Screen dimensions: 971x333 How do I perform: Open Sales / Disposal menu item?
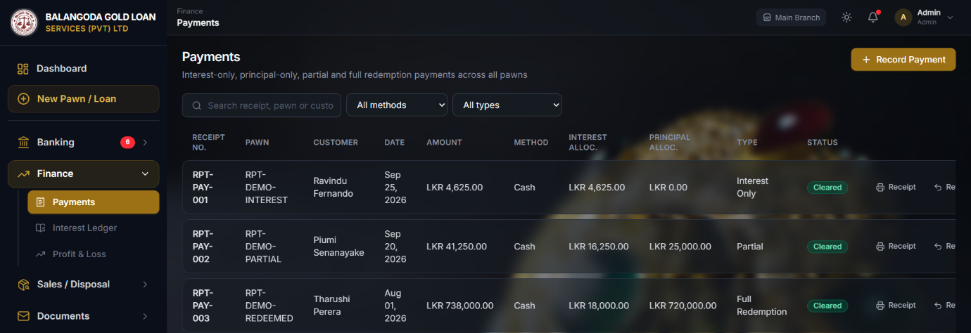pyautogui.click(x=83, y=285)
